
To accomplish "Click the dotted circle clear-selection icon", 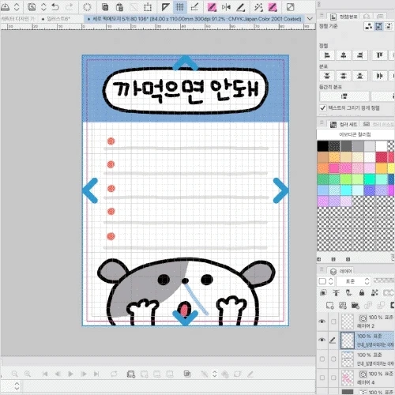I will (x=87, y=7).
